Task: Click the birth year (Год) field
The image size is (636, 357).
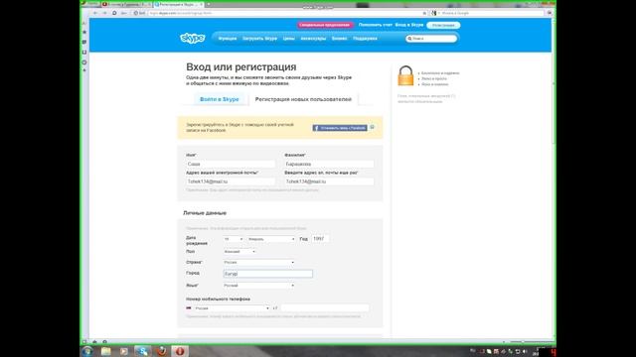Action: coord(320,239)
